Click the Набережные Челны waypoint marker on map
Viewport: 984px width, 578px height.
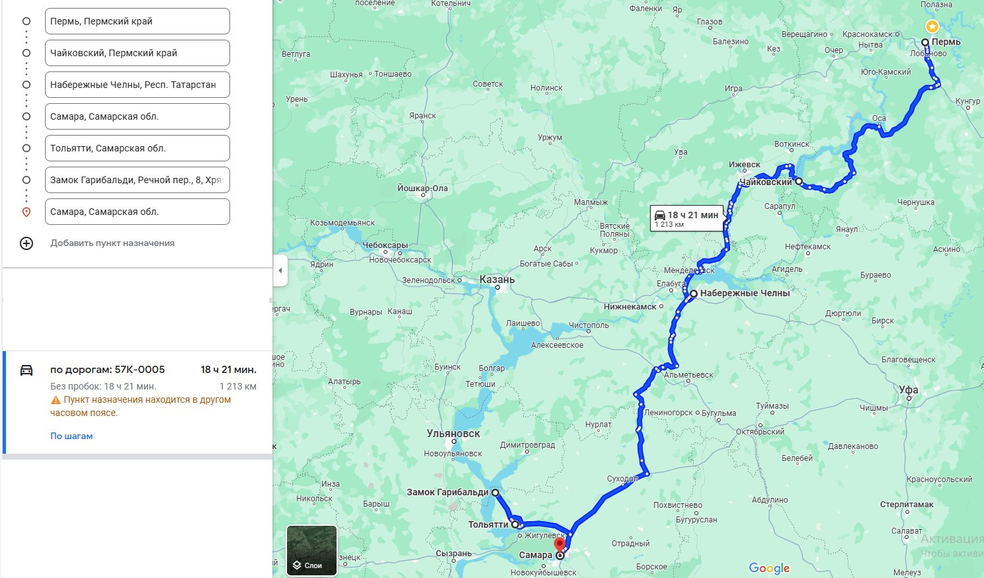coord(694,294)
